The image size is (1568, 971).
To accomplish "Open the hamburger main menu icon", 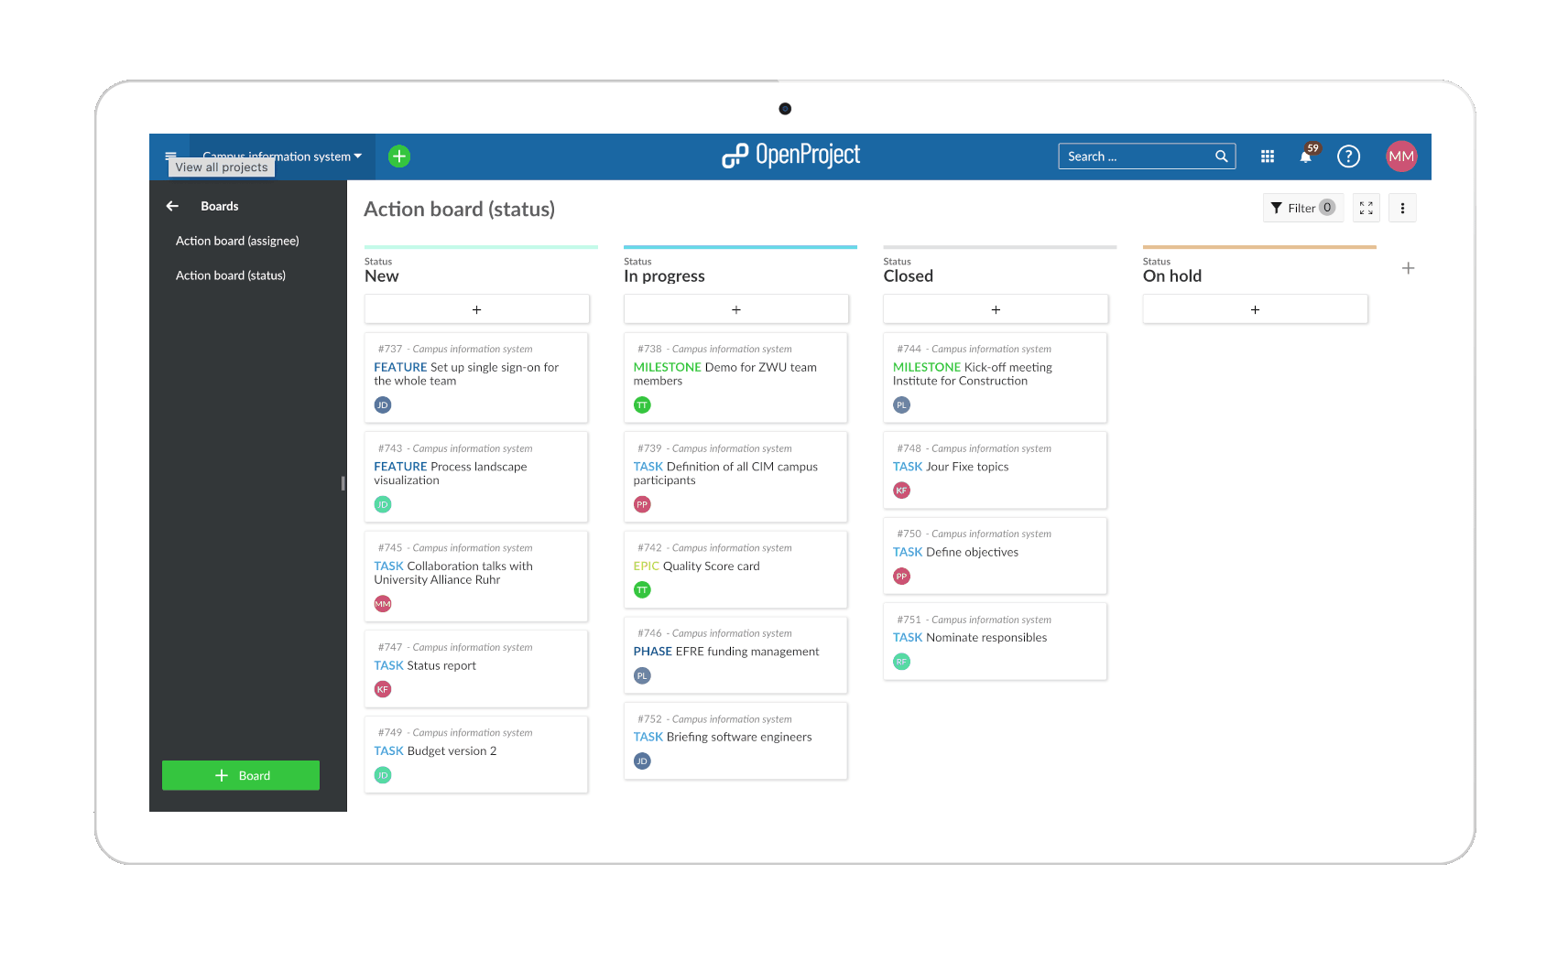I will tap(170, 155).
